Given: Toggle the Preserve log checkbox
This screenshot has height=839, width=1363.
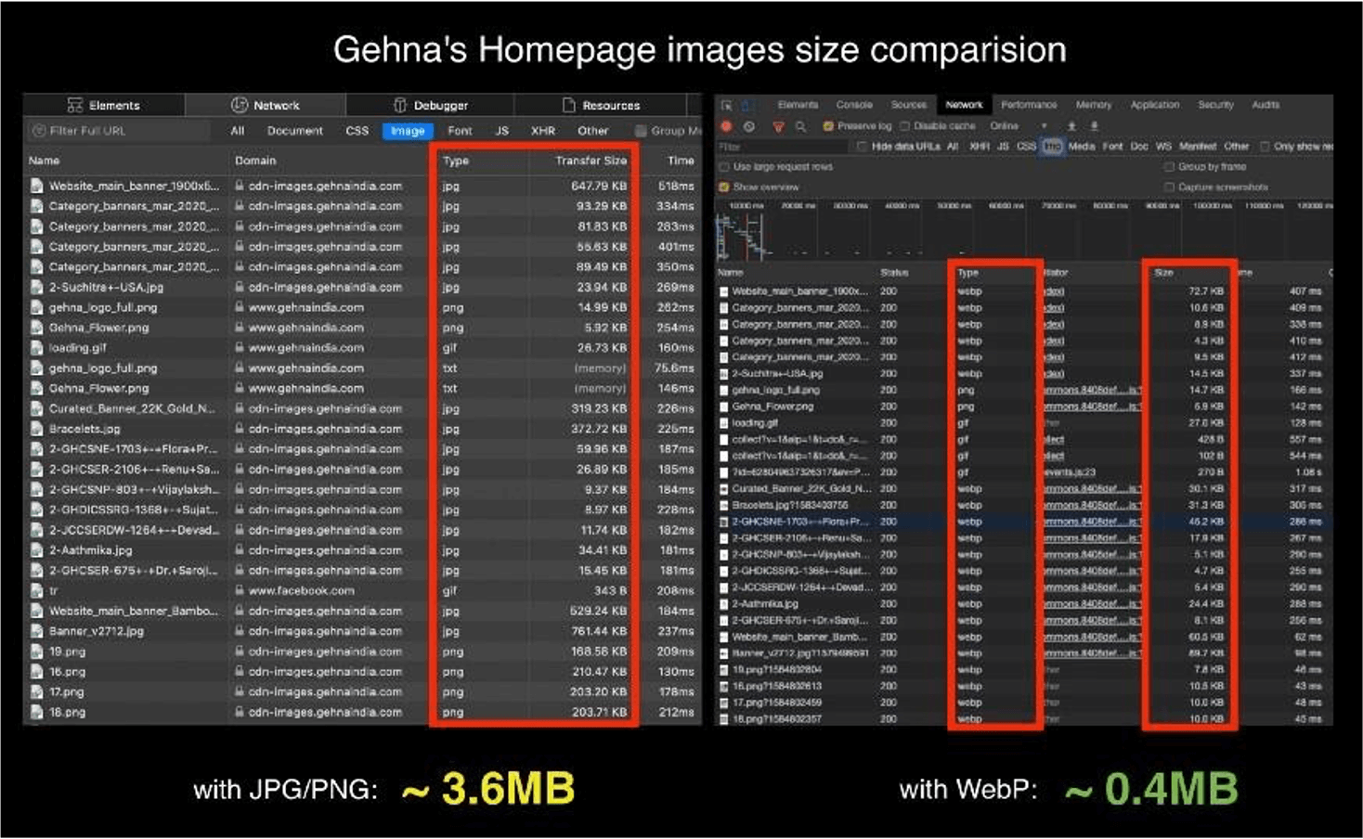Looking at the screenshot, I should point(827,126).
